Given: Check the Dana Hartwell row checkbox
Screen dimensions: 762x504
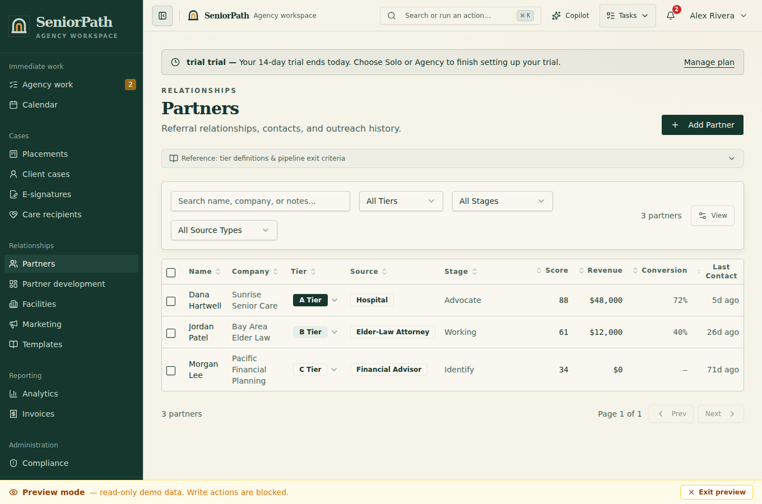Looking at the screenshot, I should click(171, 301).
